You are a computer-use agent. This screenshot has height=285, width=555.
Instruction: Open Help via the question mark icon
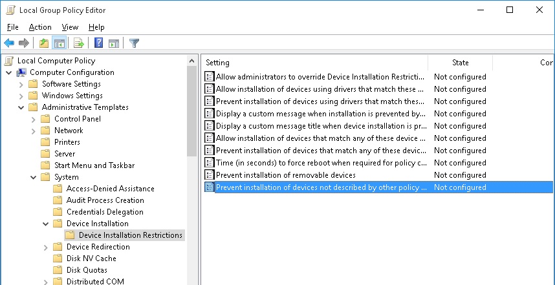click(98, 43)
